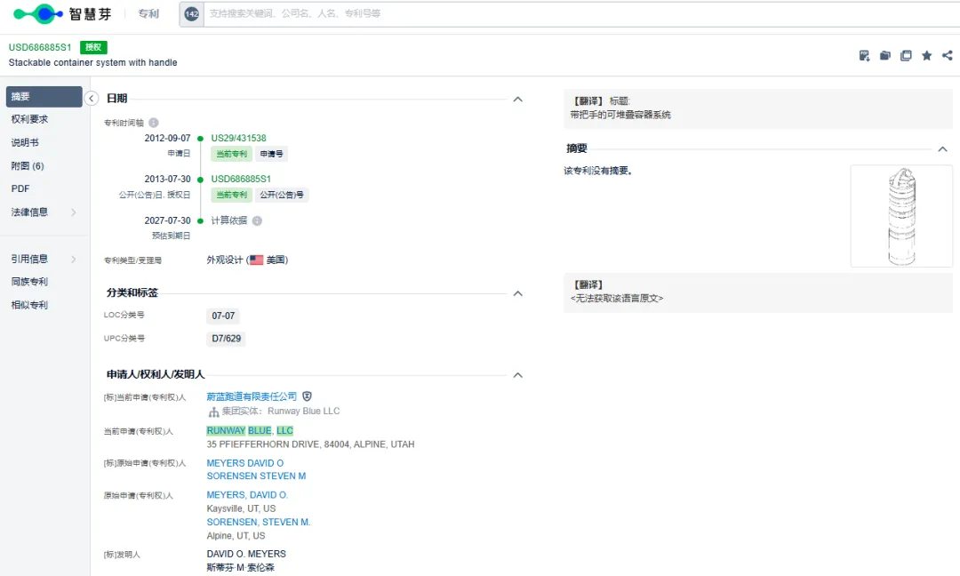Open the Zhihuiya logo home
The image size is (960, 576).
point(62,13)
